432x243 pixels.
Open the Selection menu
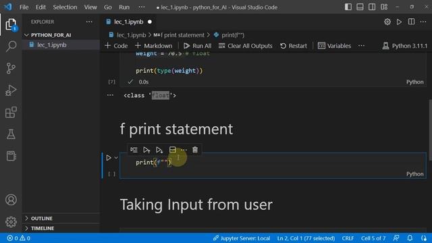(65, 7)
